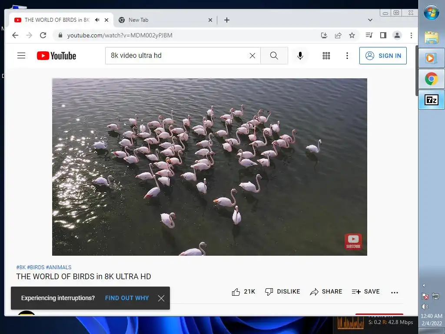Mute the tab using the speaker icon
445x334 pixels.
(x=97, y=20)
